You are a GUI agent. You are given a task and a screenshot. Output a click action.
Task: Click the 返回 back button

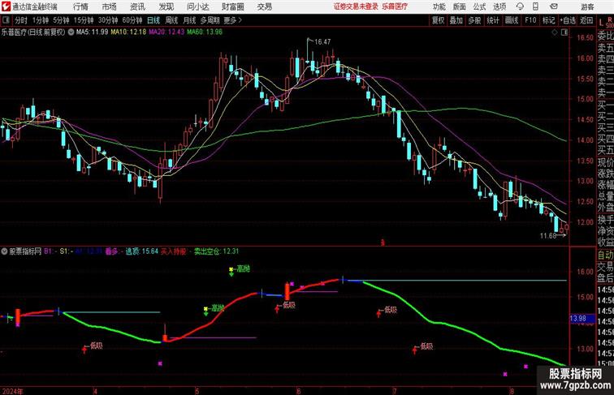[586, 20]
